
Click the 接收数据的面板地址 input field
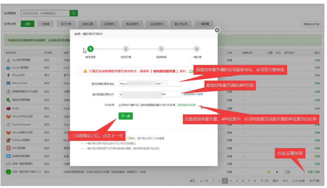tap(150, 83)
